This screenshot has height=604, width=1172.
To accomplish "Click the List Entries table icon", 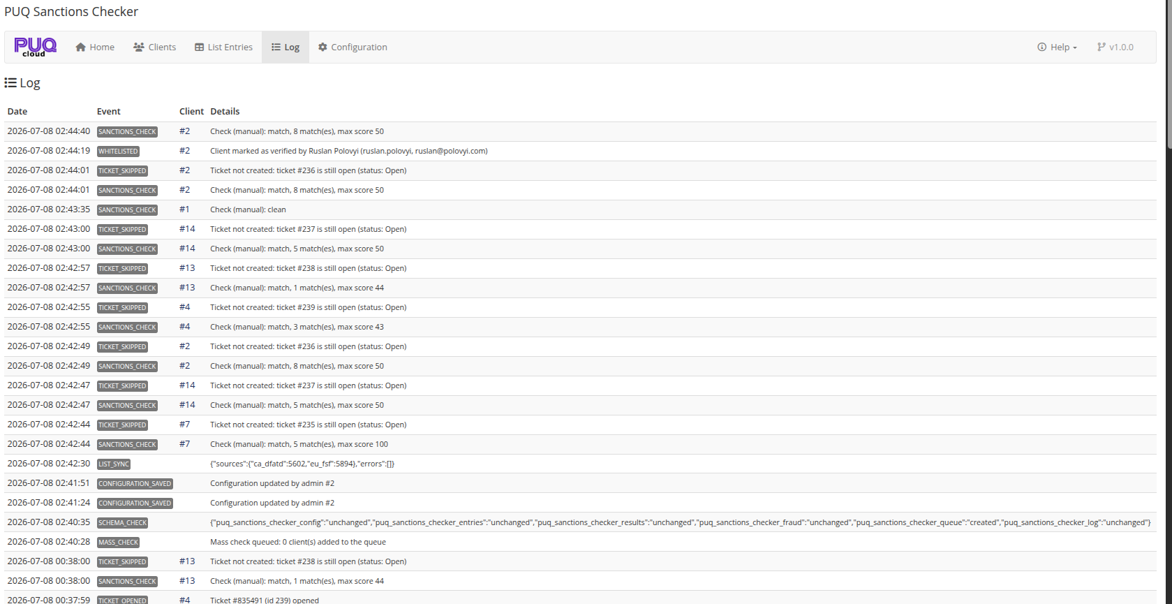I will (x=199, y=47).
